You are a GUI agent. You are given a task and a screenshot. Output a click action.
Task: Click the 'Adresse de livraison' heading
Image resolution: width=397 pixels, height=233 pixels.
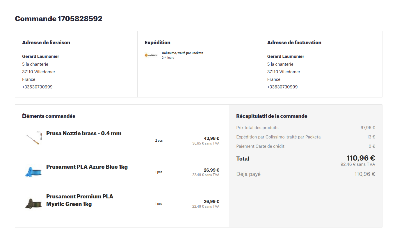point(46,42)
